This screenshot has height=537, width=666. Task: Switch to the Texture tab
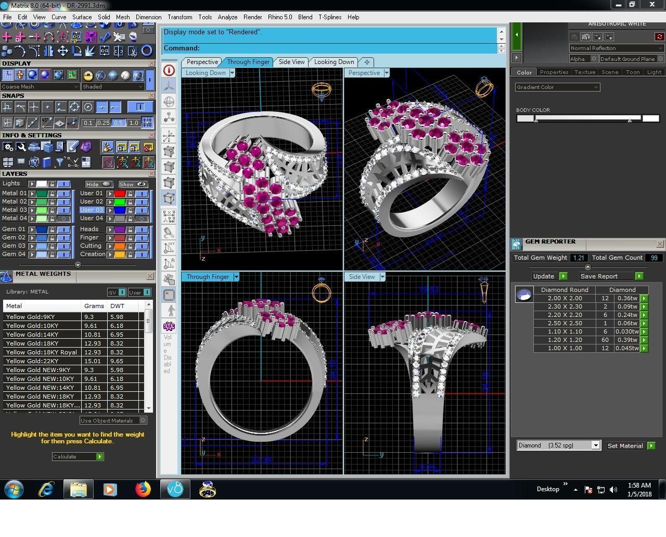click(x=585, y=72)
